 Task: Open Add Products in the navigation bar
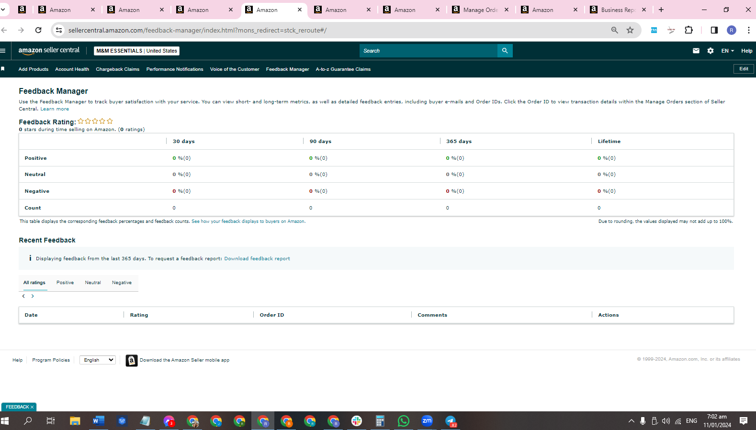coord(34,69)
